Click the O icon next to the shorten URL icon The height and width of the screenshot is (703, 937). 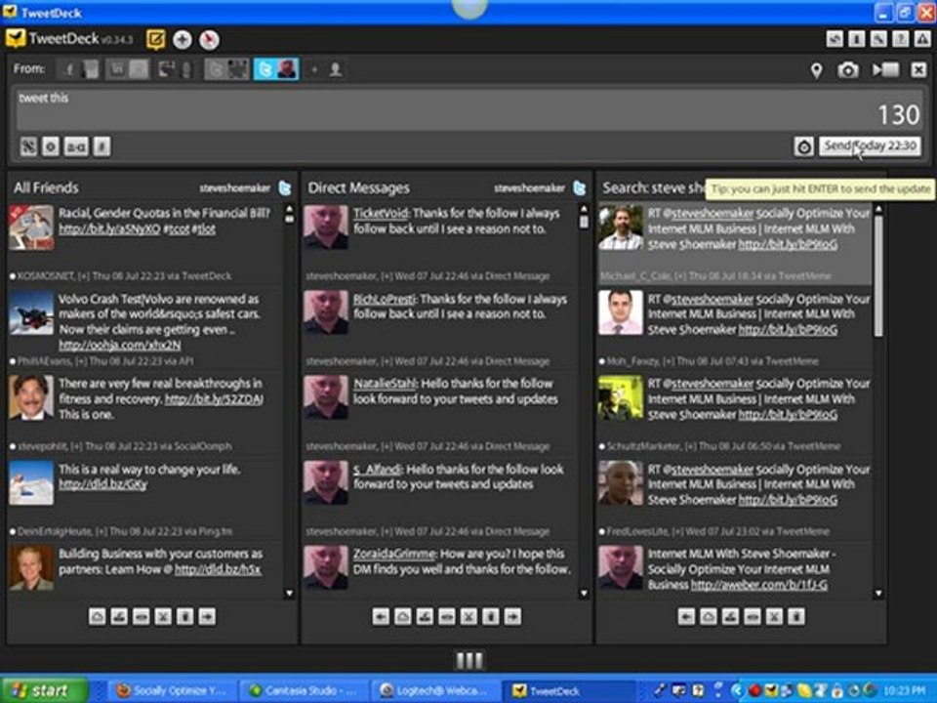[51, 146]
